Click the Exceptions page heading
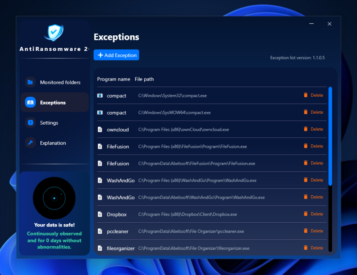 [x=116, y=37]
